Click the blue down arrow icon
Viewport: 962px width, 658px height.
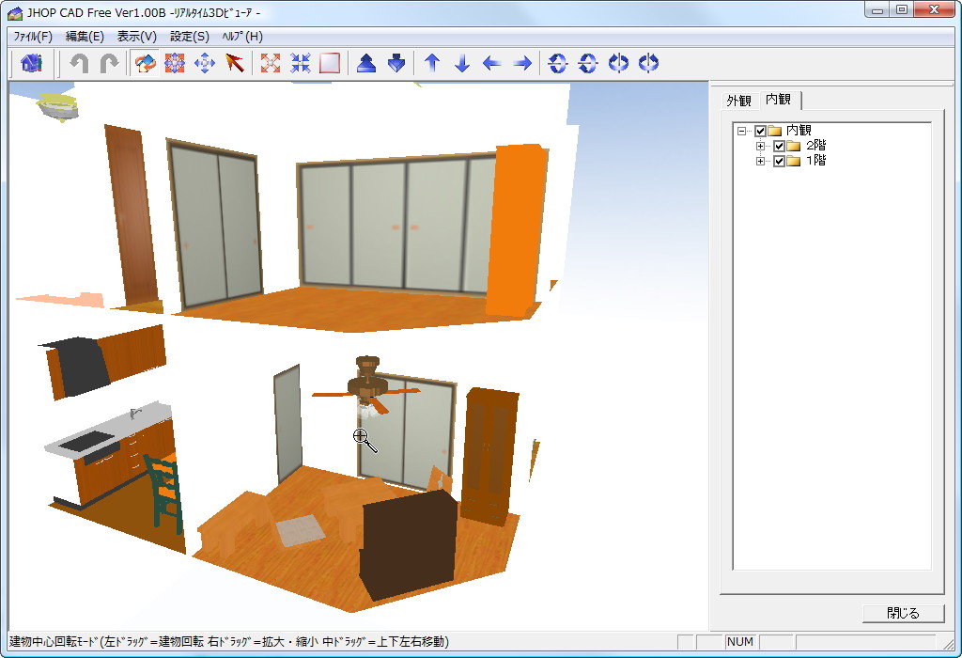click(x=462, y=63)
